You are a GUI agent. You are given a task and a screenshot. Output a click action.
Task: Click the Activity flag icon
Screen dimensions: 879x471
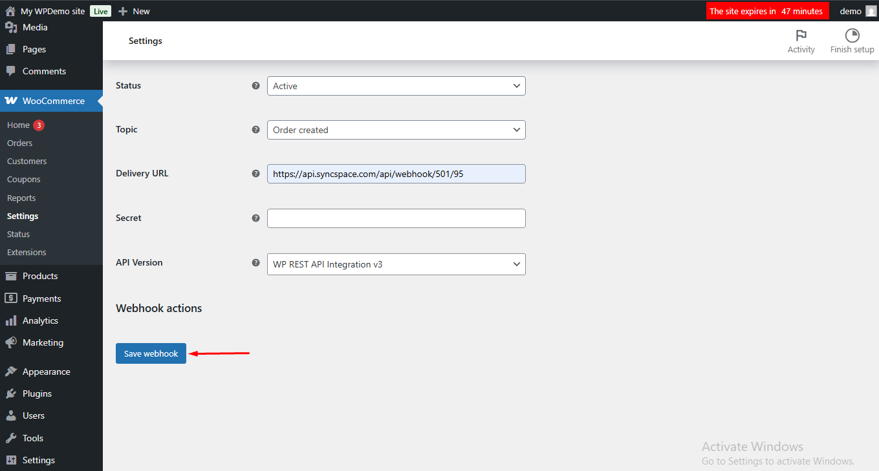pos(801,36)
